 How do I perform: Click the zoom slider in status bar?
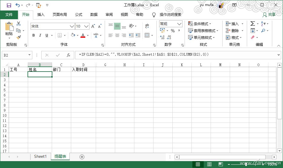[246, 164]
